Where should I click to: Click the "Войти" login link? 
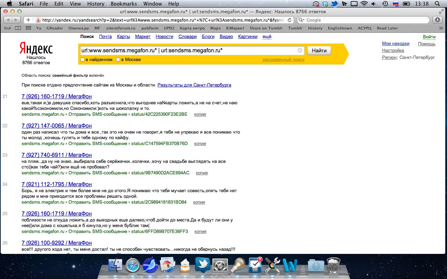point(429,37)
